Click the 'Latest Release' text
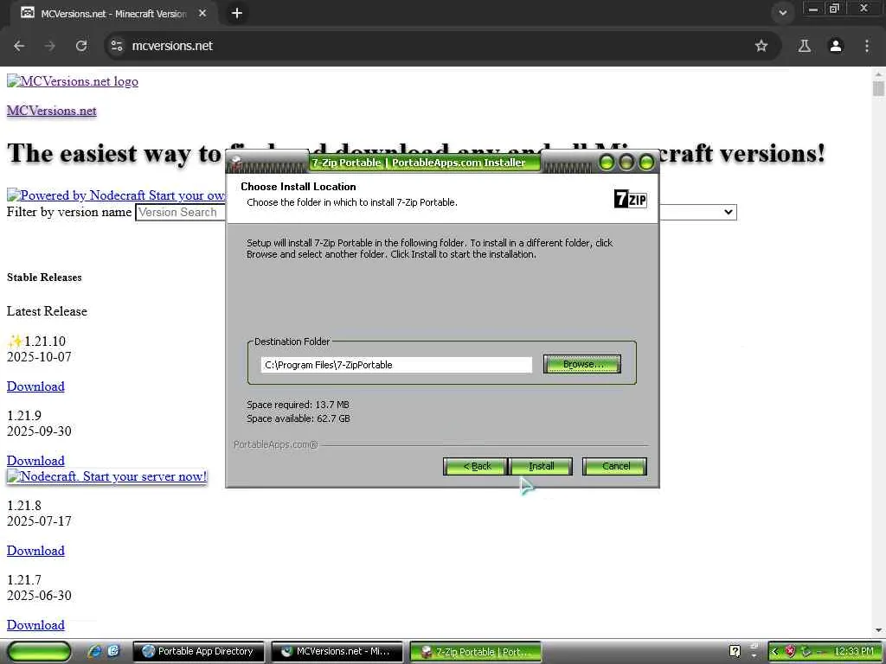Image resolution: width=886 pixels, height=664 pixels. (x=47, y=311)
